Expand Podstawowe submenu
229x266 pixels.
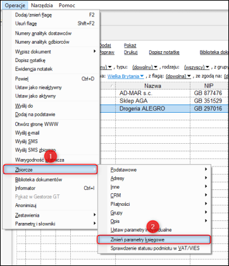(155, 170)
